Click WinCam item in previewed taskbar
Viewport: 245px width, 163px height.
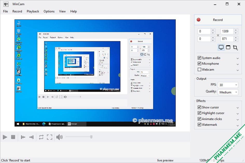click(x=76, y=124)
